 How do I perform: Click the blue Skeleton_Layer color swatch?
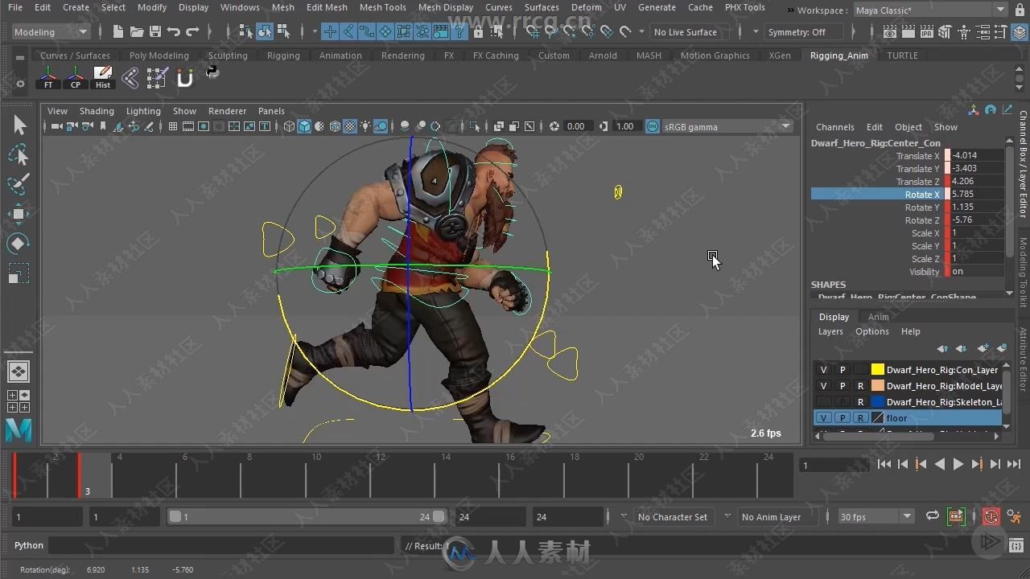(878, 402)
